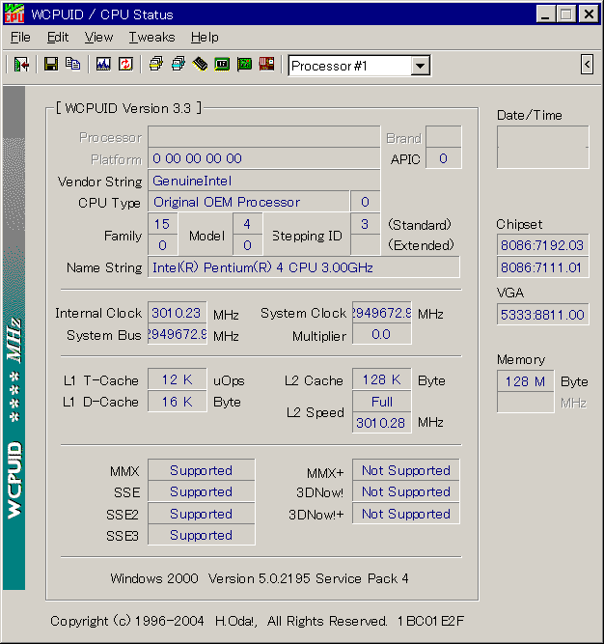Click the 3DNow! Not Supported status
This screenshot has width=604, height=644.
(406, 491)
